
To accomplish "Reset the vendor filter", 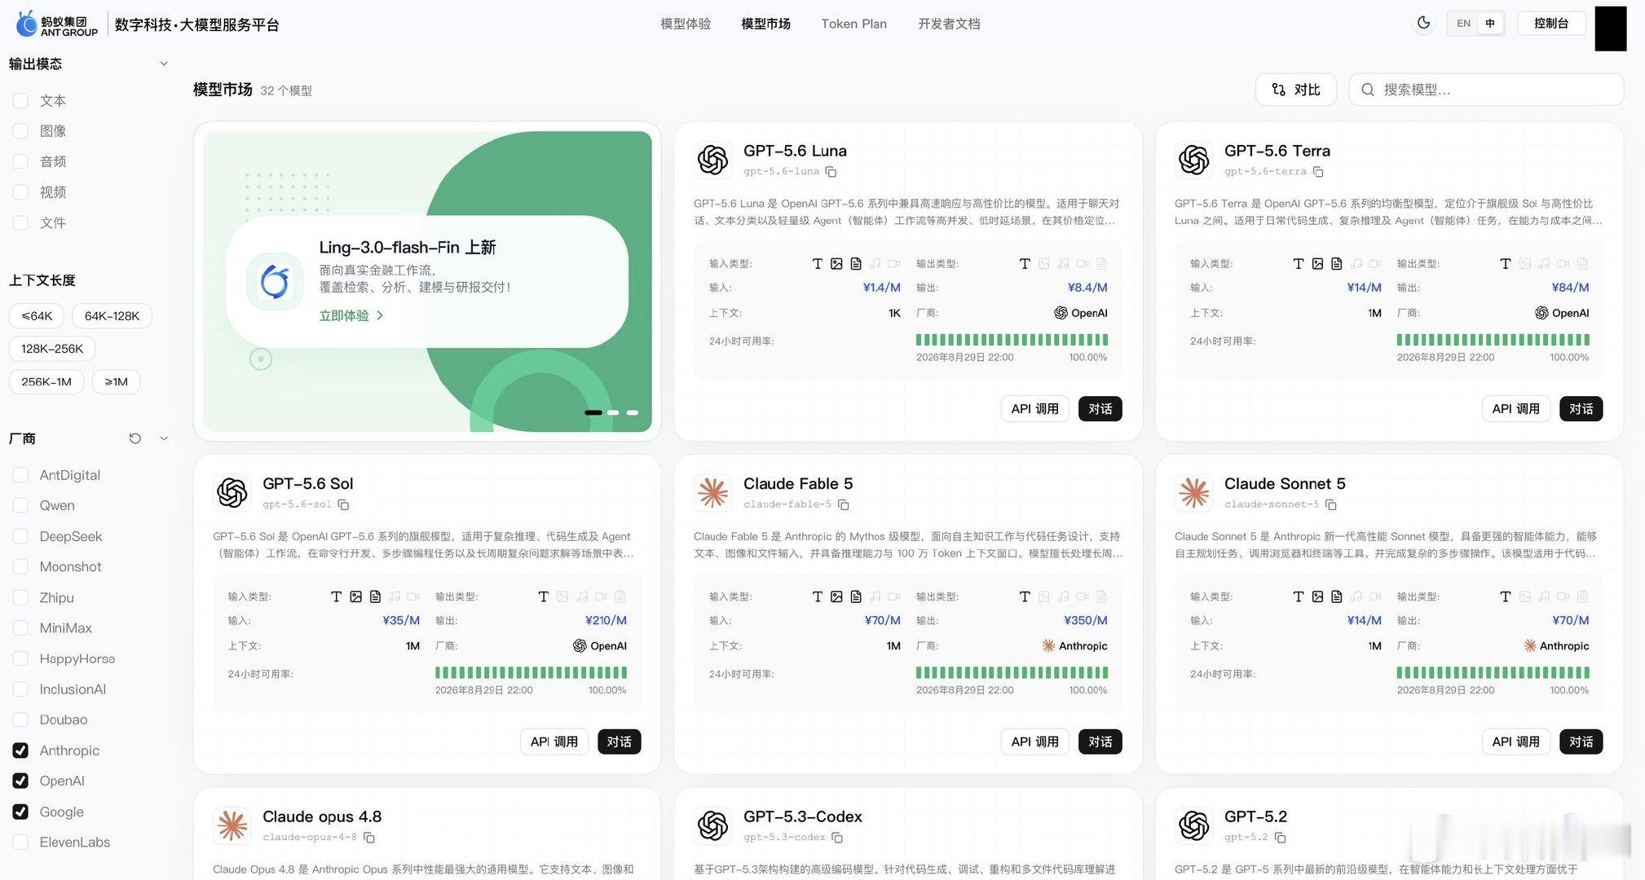I will coord(135,438).
